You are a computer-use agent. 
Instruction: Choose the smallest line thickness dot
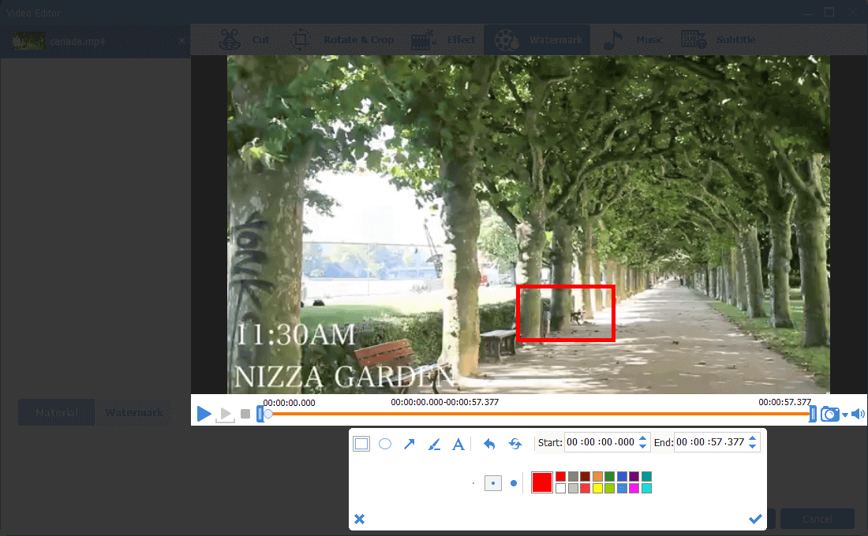pos(473,483)
